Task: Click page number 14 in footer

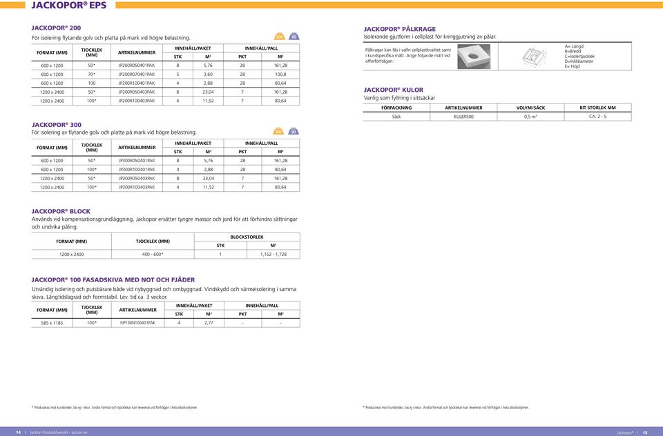Action: pyautogui.click(x=18, y=432)
